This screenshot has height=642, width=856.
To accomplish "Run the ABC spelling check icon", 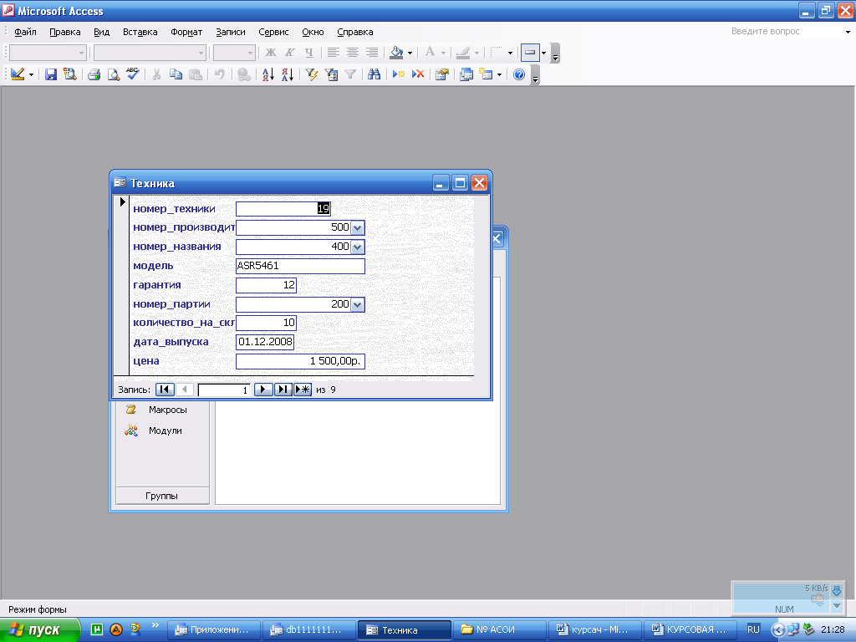I will 133,74.
